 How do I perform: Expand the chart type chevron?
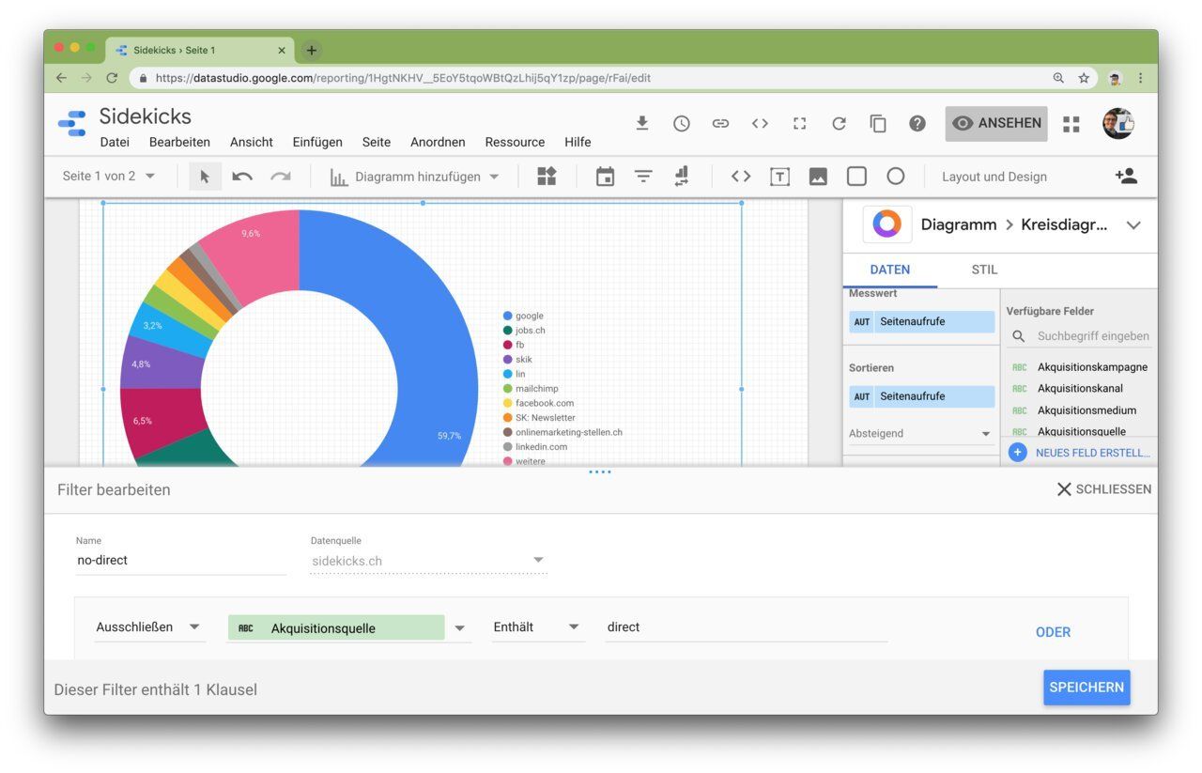point(1133,225)
